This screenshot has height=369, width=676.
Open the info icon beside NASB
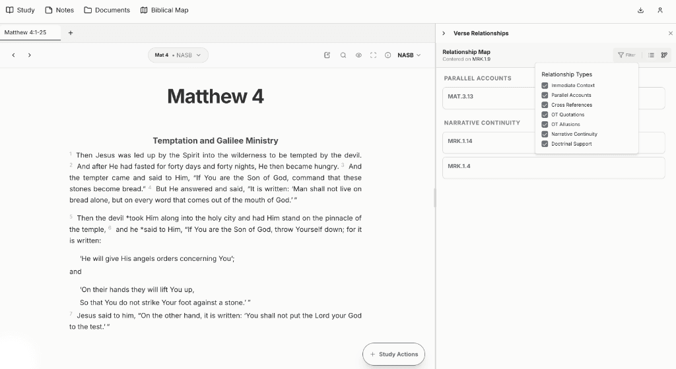(x=388, y=55)
